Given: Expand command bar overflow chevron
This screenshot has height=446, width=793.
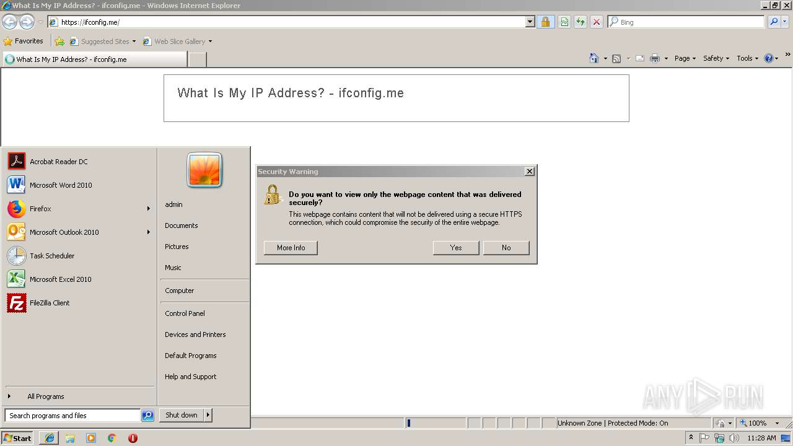Looking at the screenshot, I should [788, 55].
